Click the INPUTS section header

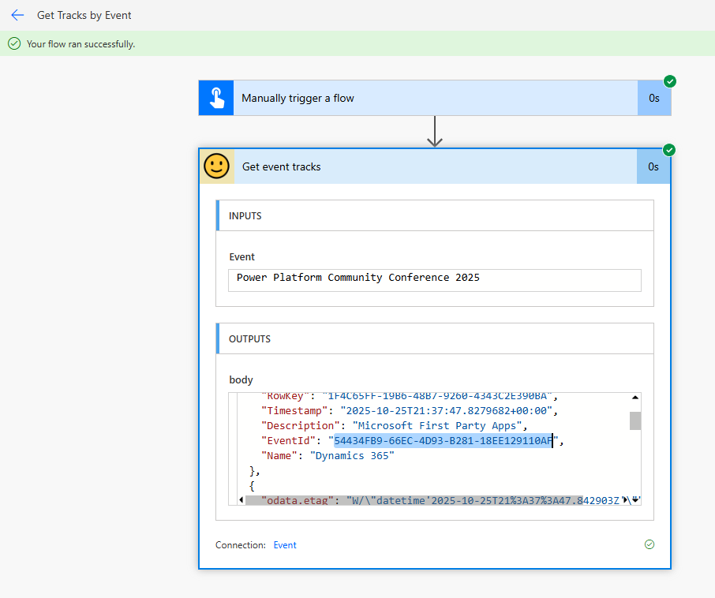434,215
